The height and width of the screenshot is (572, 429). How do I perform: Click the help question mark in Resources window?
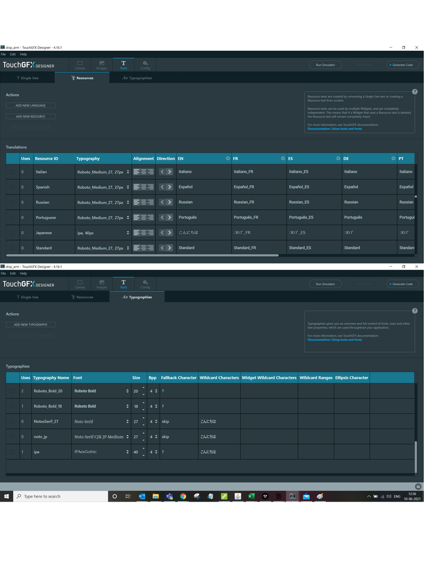(x=415, y=92)
